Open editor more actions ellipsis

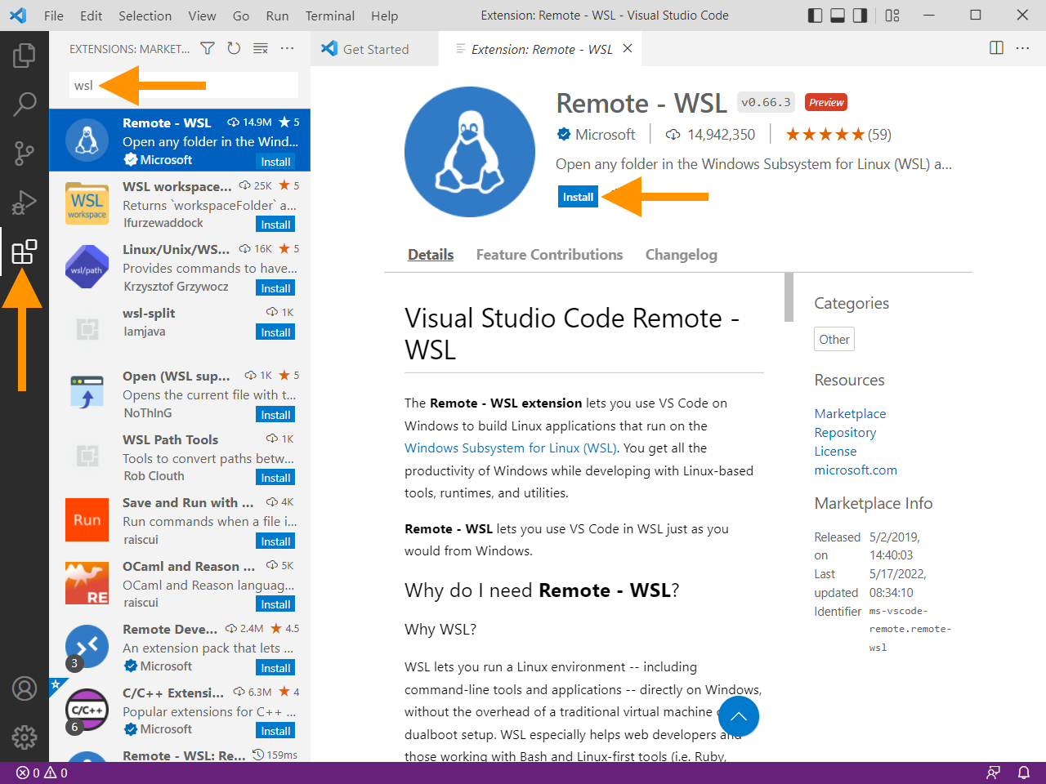[x=1022, y=48]
